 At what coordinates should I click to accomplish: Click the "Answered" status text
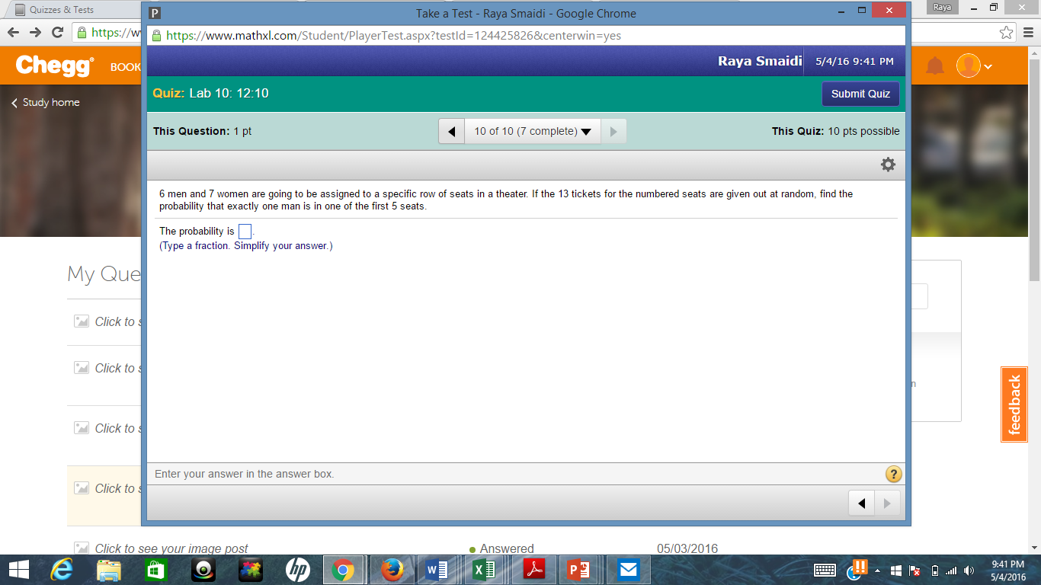(507, 549)
